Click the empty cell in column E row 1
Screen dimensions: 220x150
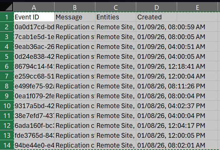(198, 17)
